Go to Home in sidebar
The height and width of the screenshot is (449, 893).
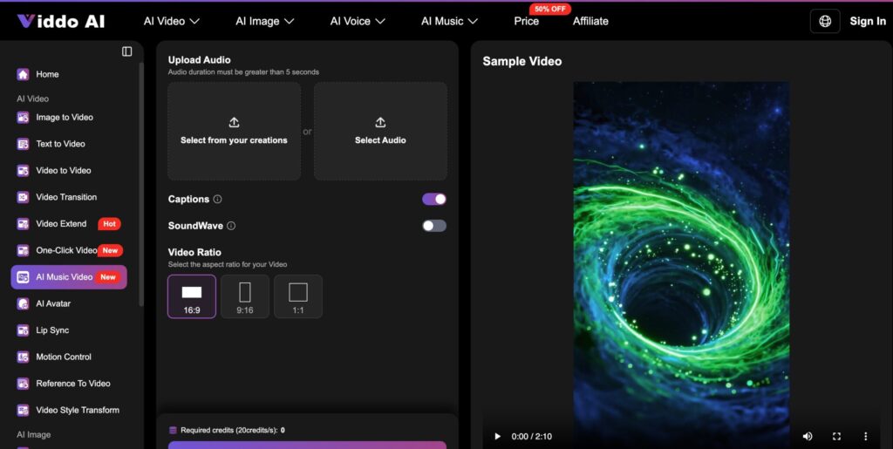pyautogui.click(x=47, y=74)
